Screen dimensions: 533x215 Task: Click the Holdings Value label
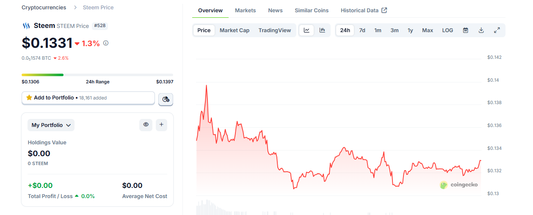click(x=47, y=143)
